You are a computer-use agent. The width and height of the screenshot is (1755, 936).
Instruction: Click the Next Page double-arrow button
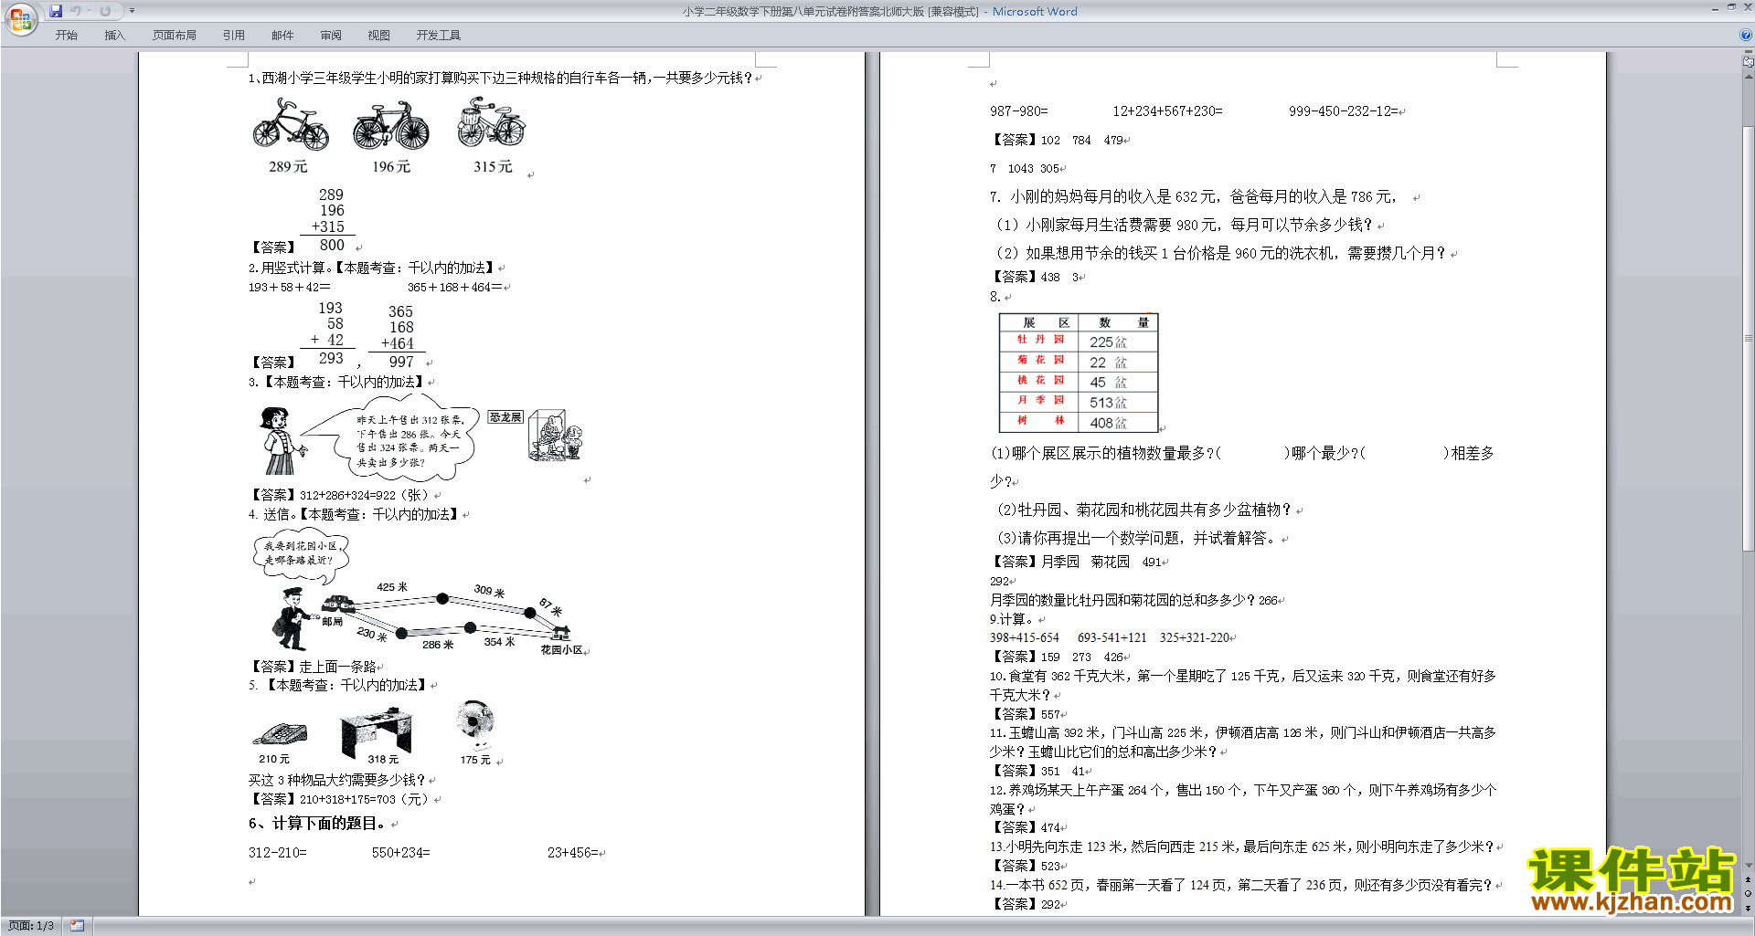(1749, 908)
